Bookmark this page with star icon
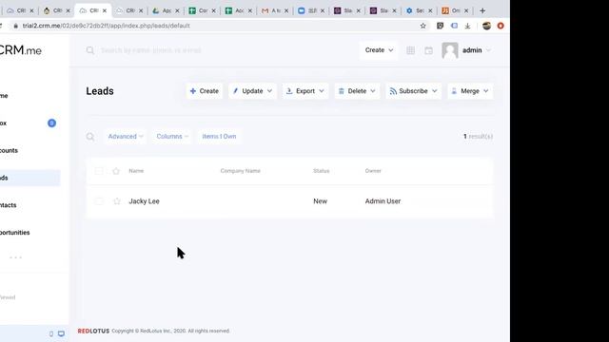 pos(422,26)
